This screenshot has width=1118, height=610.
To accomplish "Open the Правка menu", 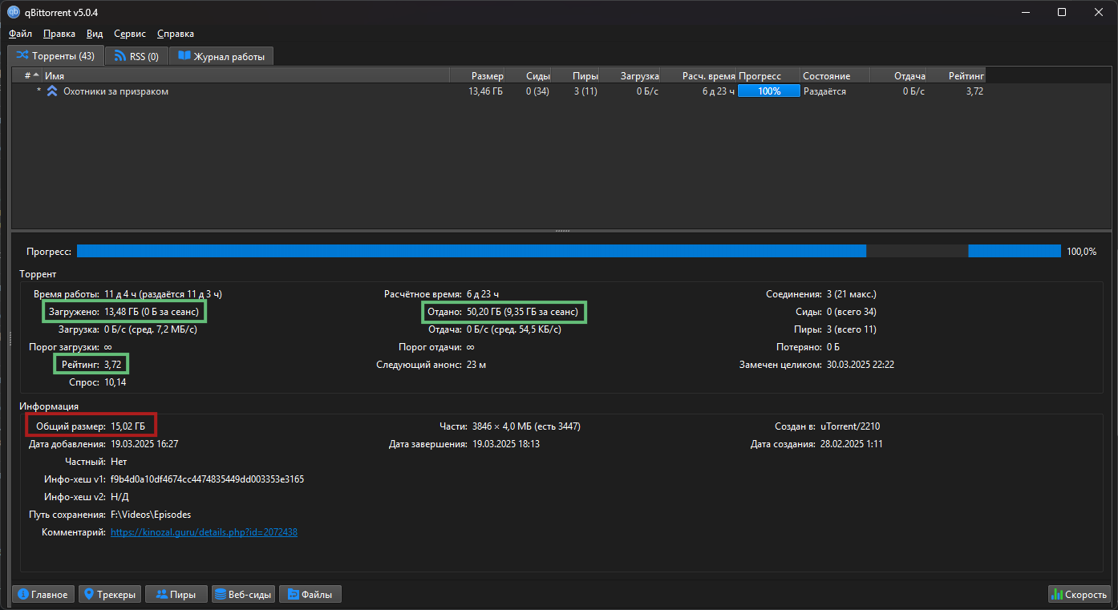I will coord(59,34).
